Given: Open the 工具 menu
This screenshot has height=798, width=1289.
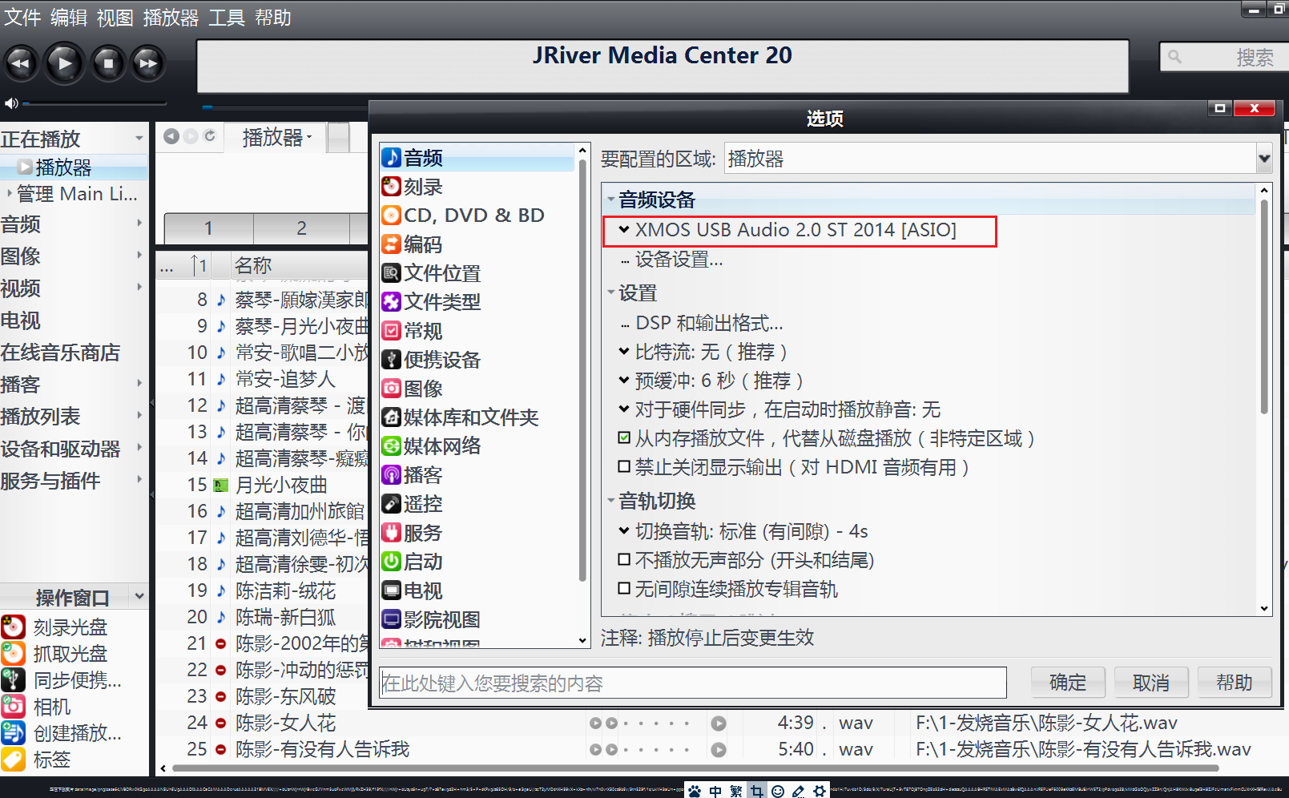Looking at the screenshot, I should (x=227, y=17).
